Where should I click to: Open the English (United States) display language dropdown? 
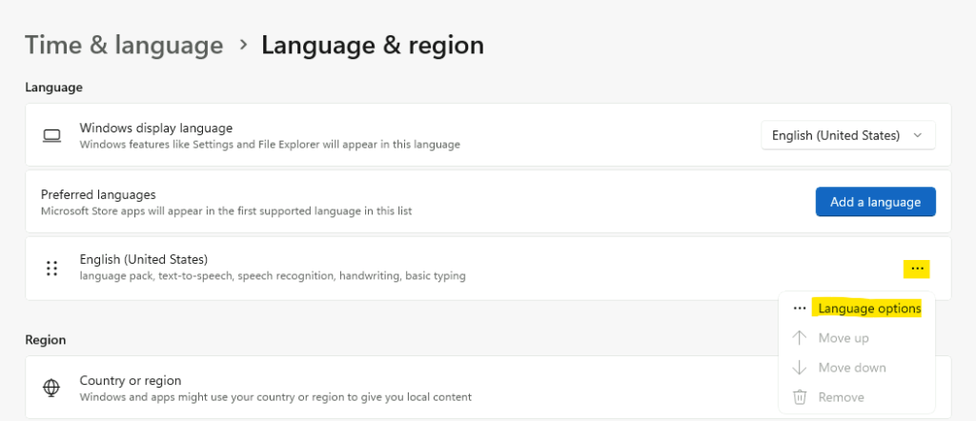847,135
